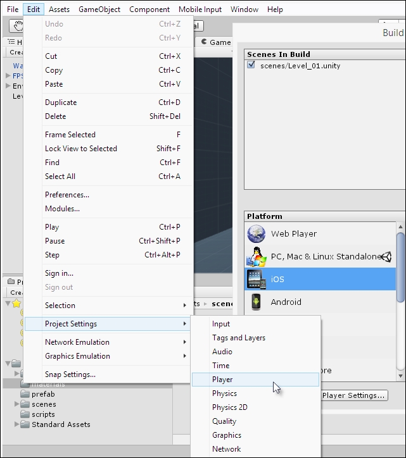Select the Web Player platform row

tap(320, 233)
